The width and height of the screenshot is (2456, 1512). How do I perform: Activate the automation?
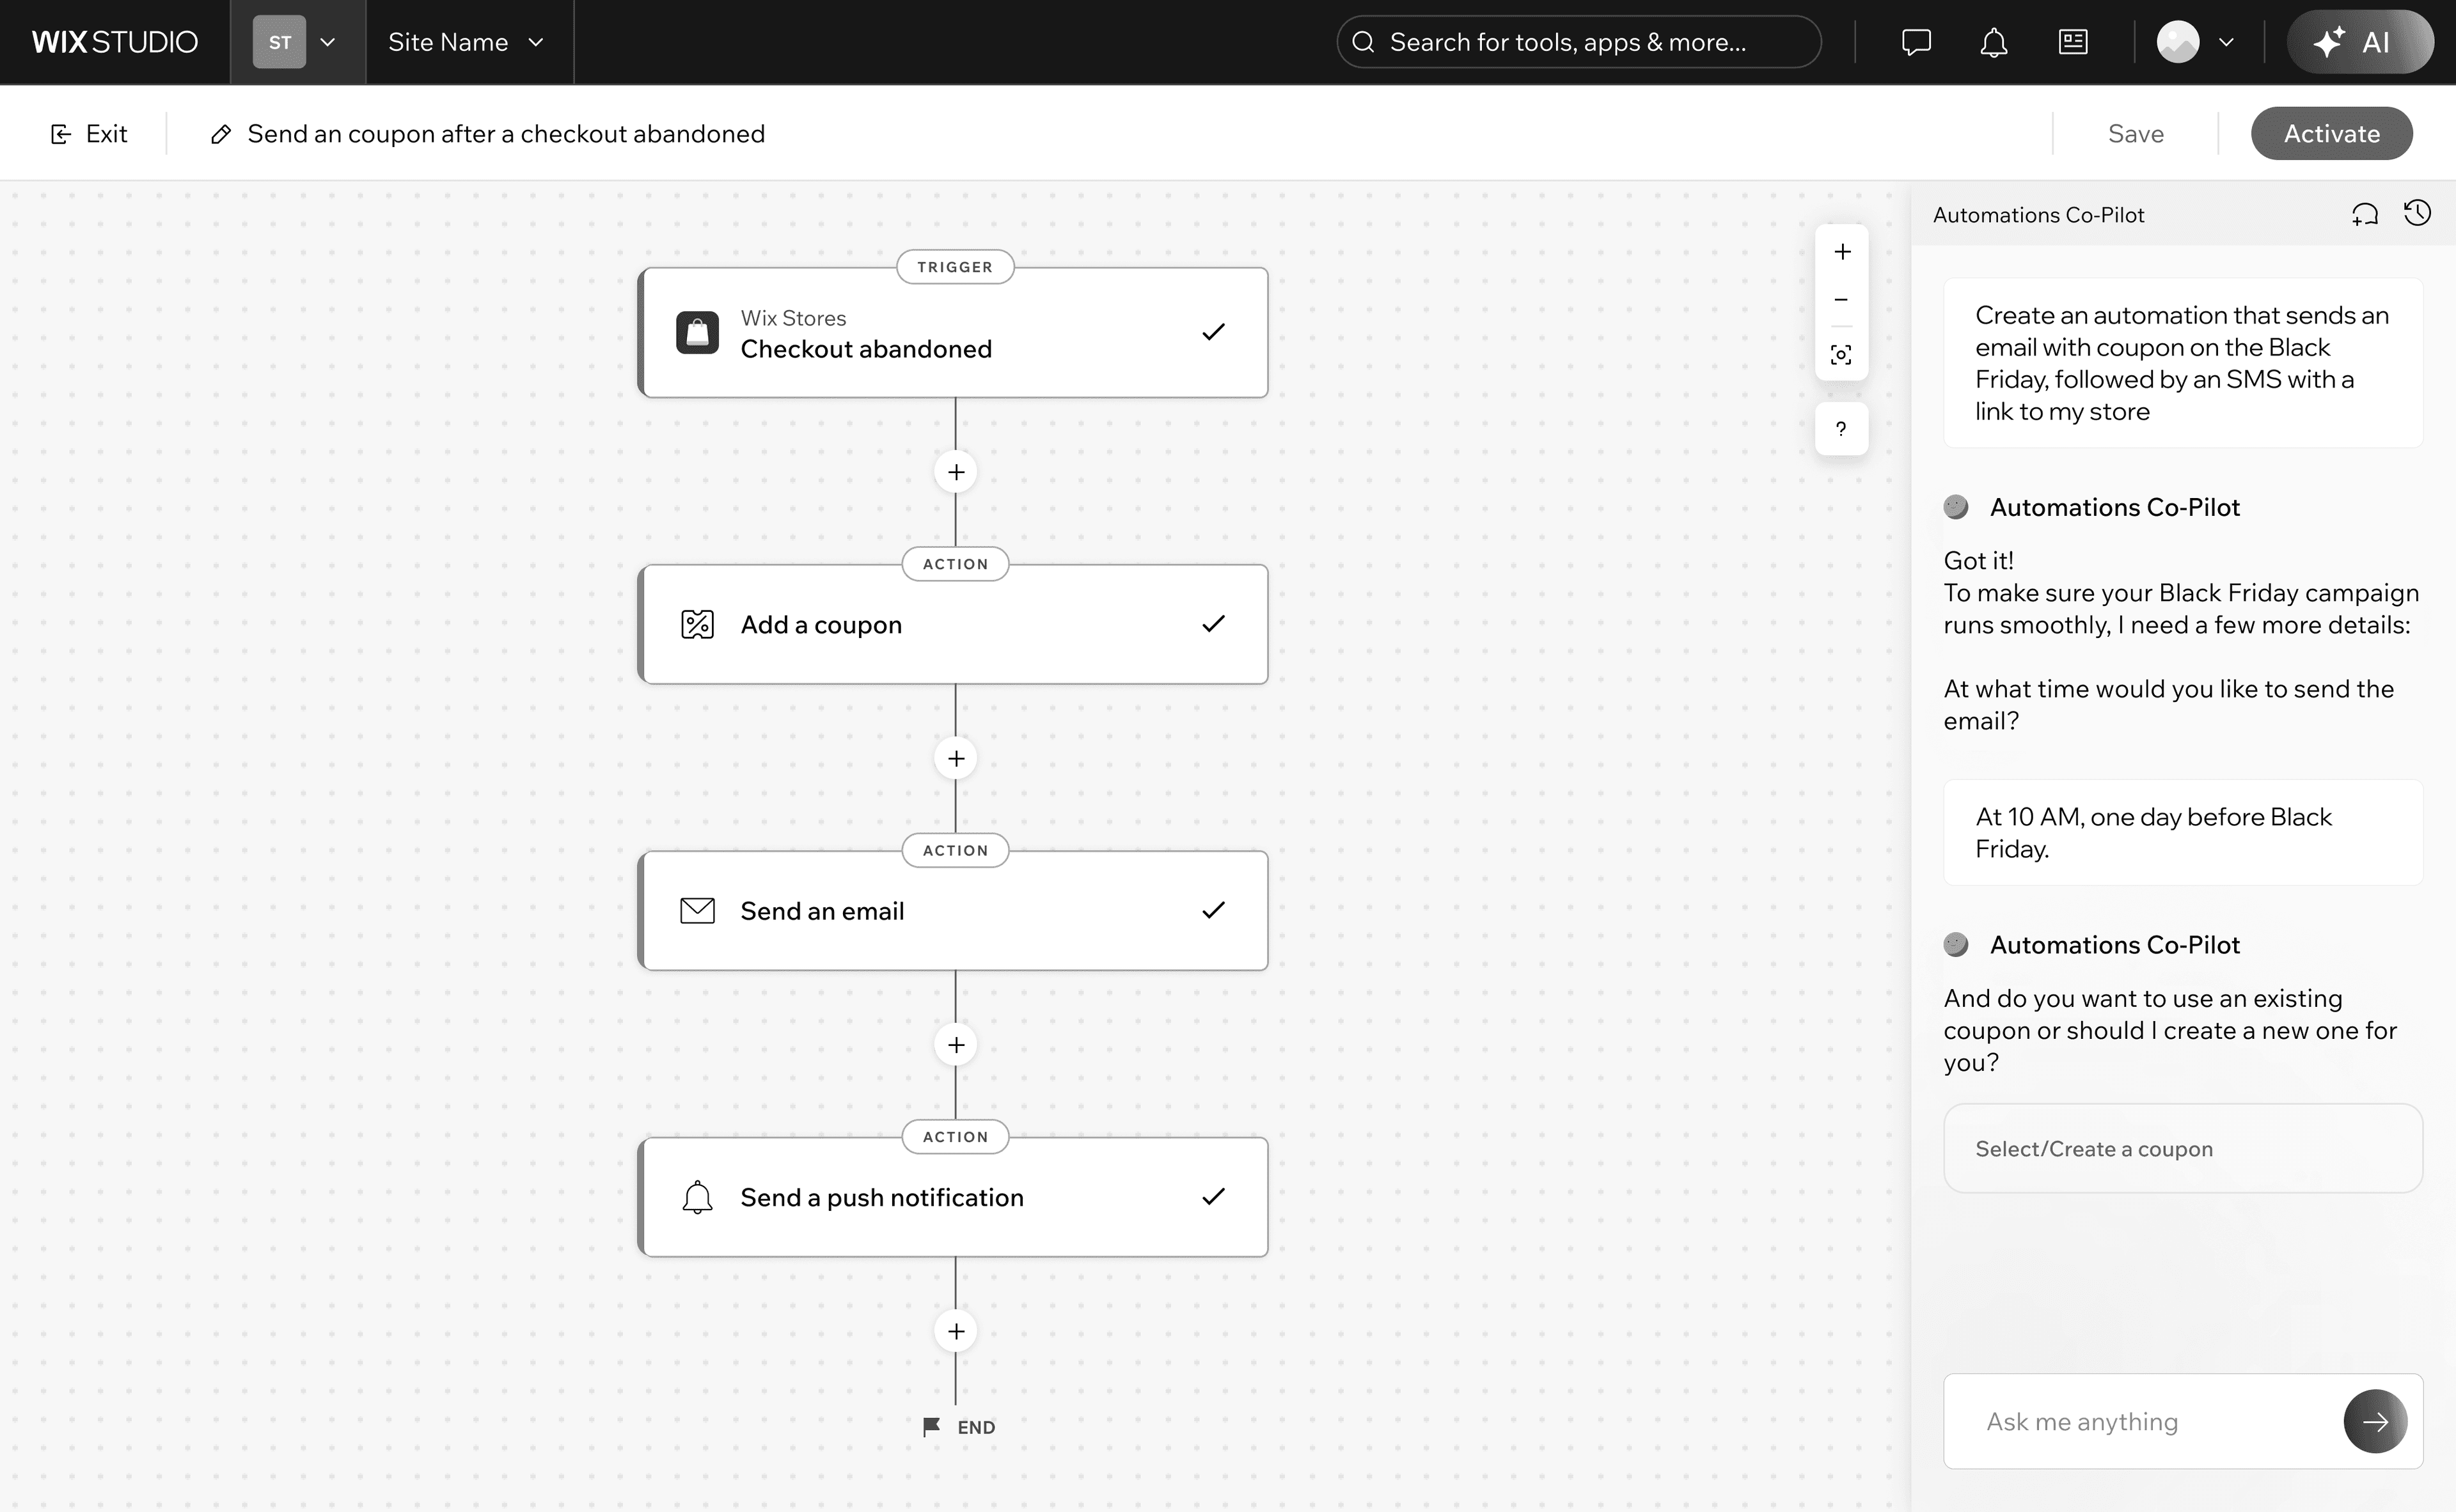[2331, 133]
